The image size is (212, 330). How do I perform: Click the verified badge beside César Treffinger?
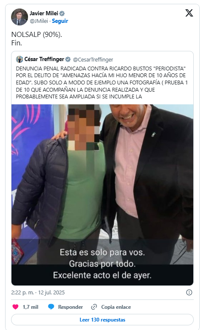pos(68,59)
